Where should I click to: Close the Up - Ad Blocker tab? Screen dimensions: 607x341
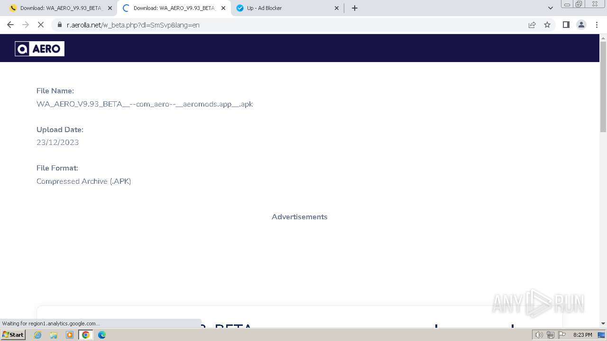(337, 8)
